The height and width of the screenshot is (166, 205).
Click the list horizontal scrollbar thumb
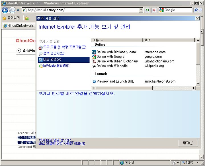click(x=124, y=88)
